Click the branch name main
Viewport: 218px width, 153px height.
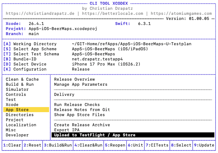[34, 34]
